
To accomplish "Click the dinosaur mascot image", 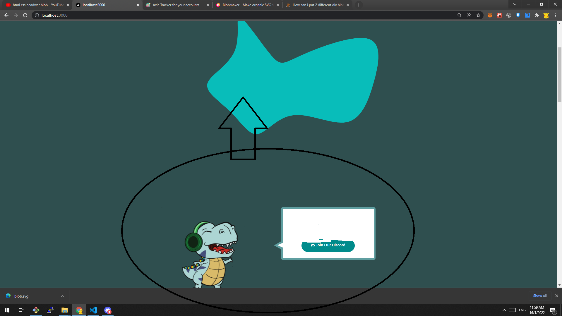I will (x=210, y=254).
